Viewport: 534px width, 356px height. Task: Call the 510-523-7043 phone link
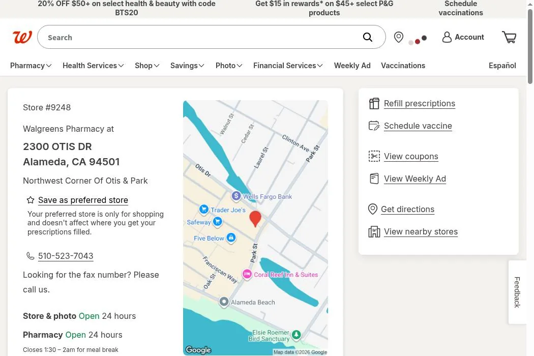pyautogui.click(x=66, y=256)
